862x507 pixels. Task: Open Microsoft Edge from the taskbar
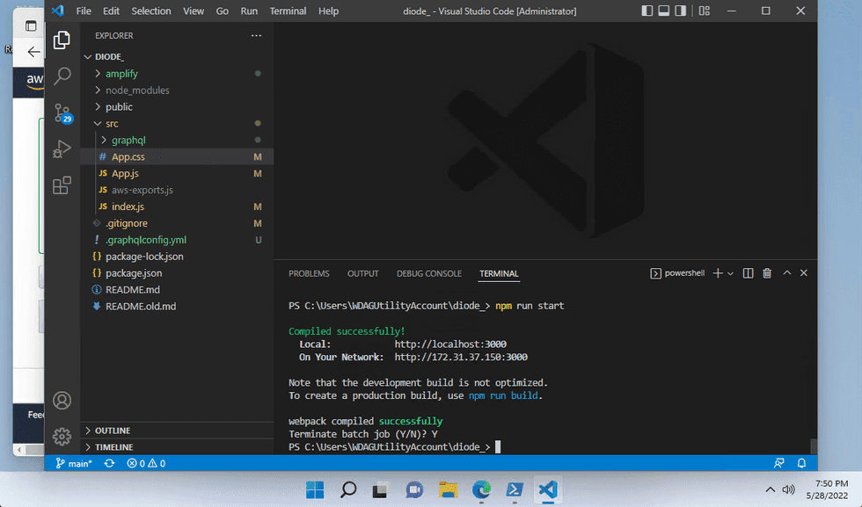pos(481,489)
